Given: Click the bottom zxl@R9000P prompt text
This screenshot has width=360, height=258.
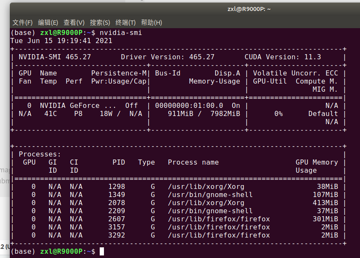Looking at the screenshot, I should coord(61,251).
